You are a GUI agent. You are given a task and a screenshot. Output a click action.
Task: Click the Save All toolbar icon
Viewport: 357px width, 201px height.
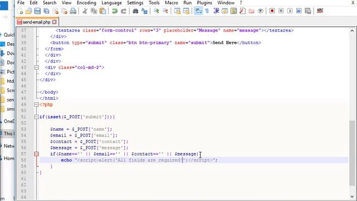tap(46, 11)
